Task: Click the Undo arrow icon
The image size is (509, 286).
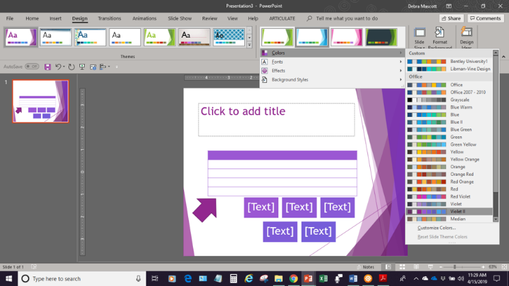Action: coord(58,67)
